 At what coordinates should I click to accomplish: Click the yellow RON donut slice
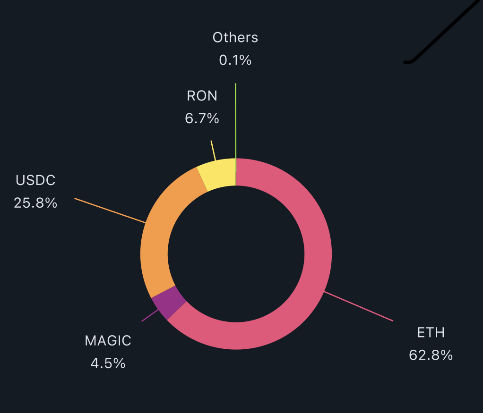coord(217,173)
